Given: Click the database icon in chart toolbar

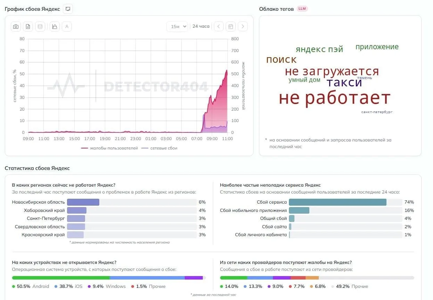Looking at the screenshot, I should pos(40,26).
